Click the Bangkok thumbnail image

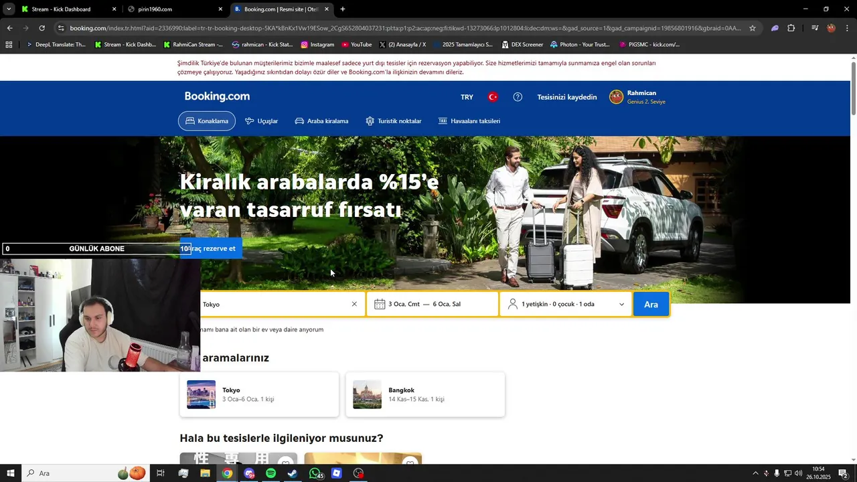[x=367, y=394]
